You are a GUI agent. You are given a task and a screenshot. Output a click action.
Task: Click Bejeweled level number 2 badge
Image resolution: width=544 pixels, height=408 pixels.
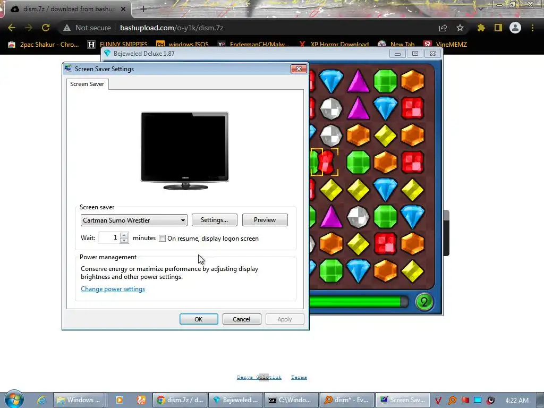pos(424,302)
